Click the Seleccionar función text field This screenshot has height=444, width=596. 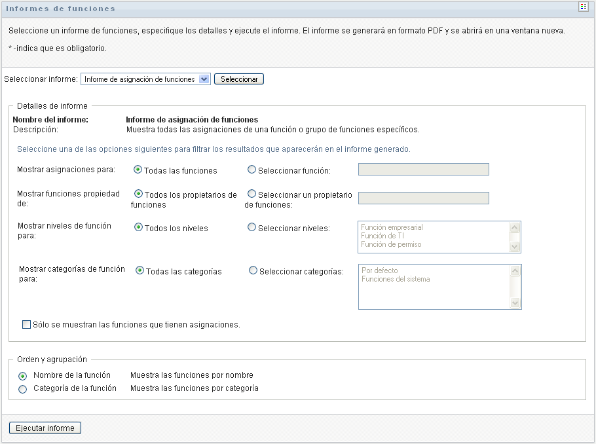424,170
